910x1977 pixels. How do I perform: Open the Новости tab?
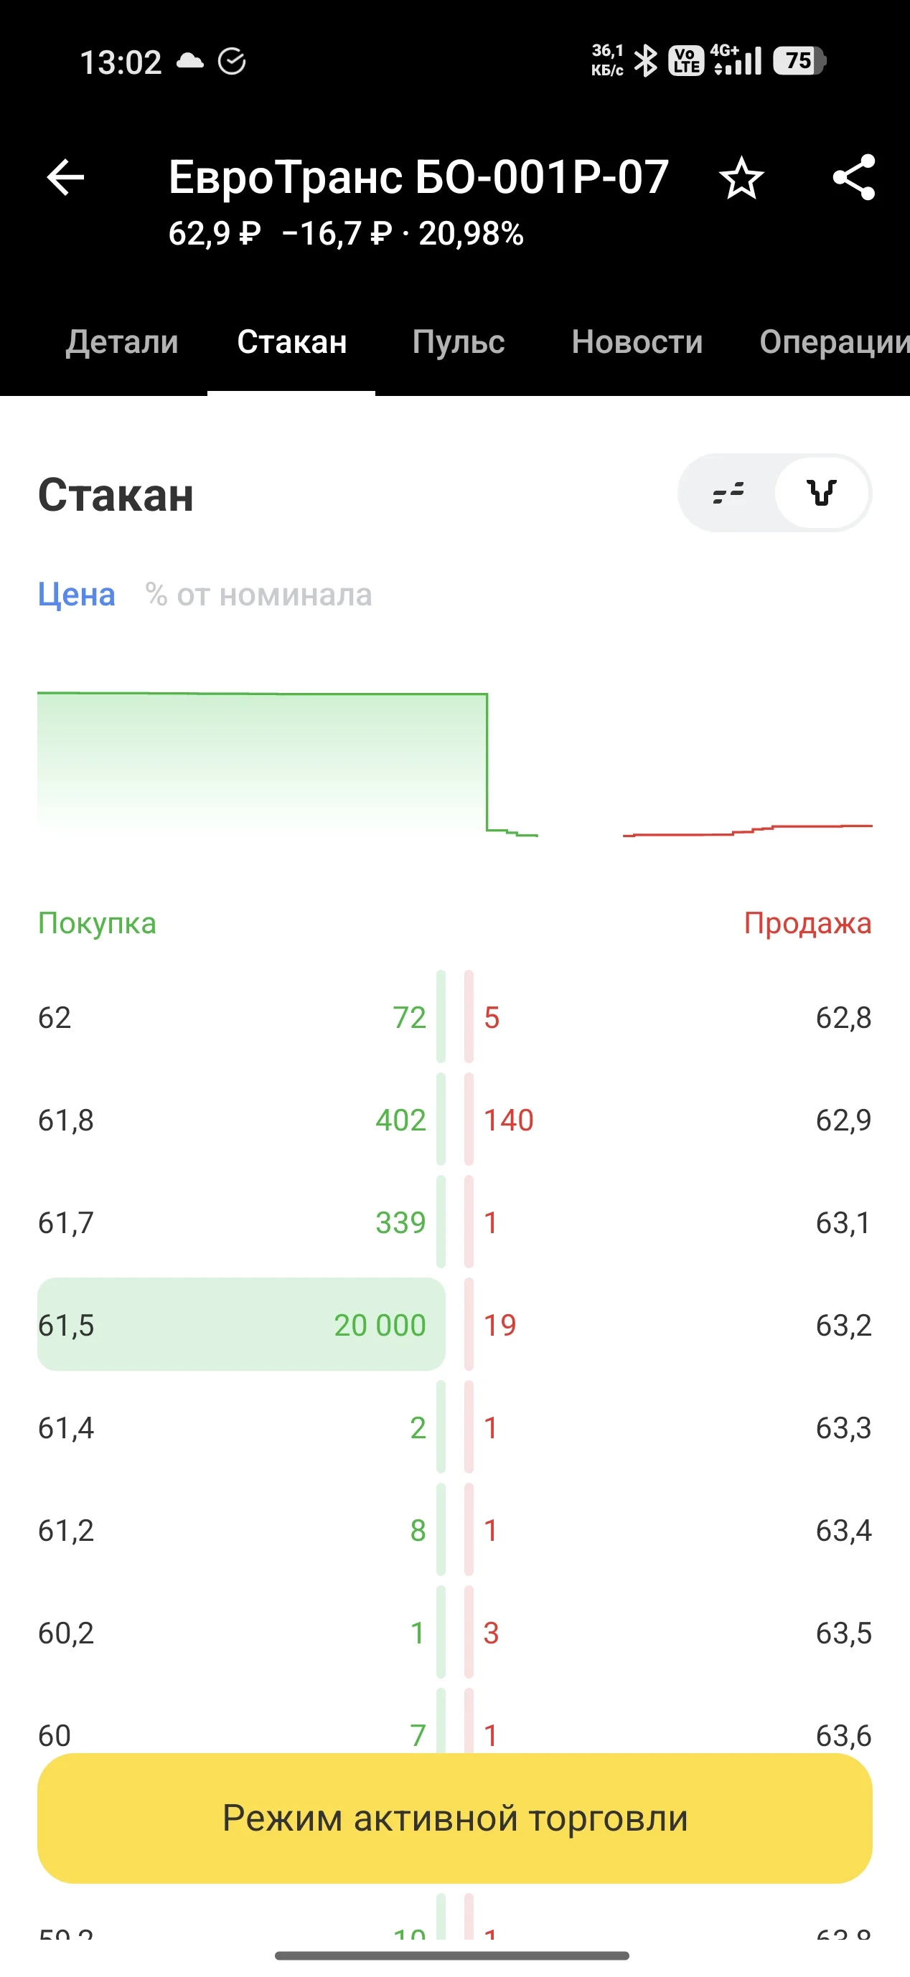[x=637, y=341]
